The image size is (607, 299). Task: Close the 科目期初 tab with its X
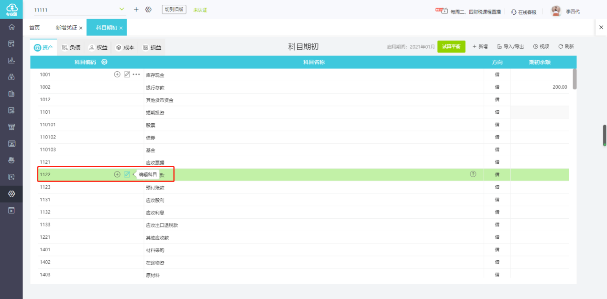click(121, 28)
